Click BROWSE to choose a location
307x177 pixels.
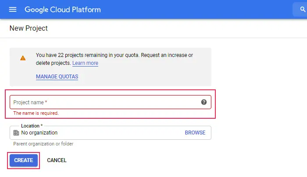point(195,133)
